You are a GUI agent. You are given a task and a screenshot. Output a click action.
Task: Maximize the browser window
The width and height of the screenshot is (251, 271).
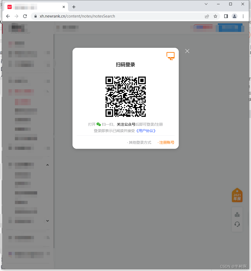click(231, 4)
